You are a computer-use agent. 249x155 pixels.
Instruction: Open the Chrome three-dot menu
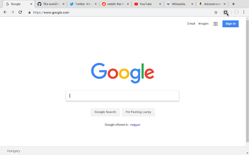[x=244, y=12]
